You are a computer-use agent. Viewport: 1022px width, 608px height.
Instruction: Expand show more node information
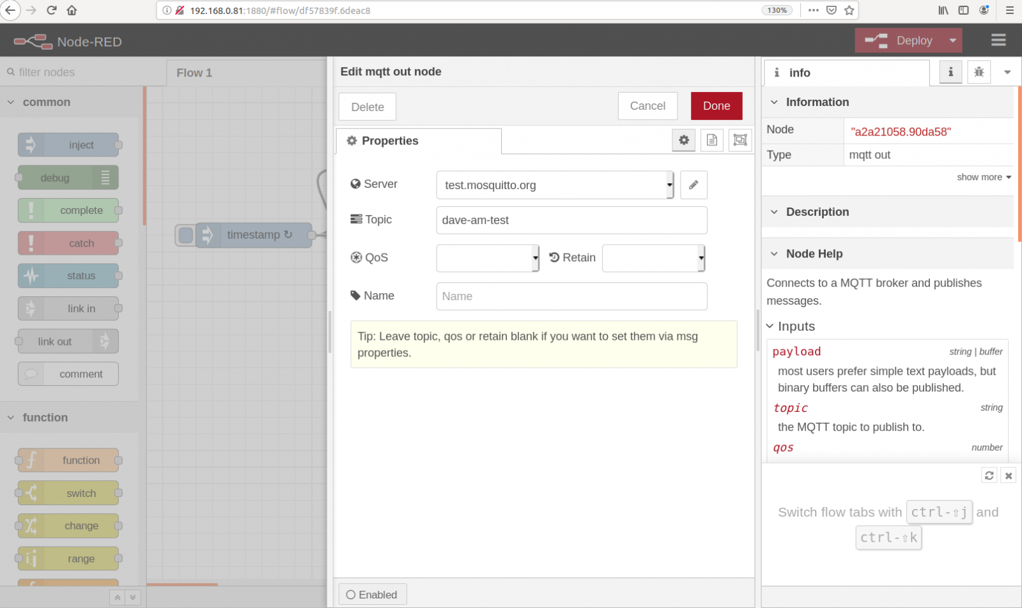[x=983, y=177]
